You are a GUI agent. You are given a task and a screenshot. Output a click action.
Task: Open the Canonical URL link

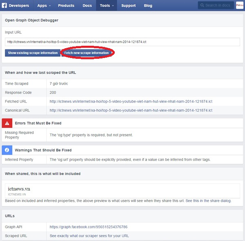(x=131, y=110)
